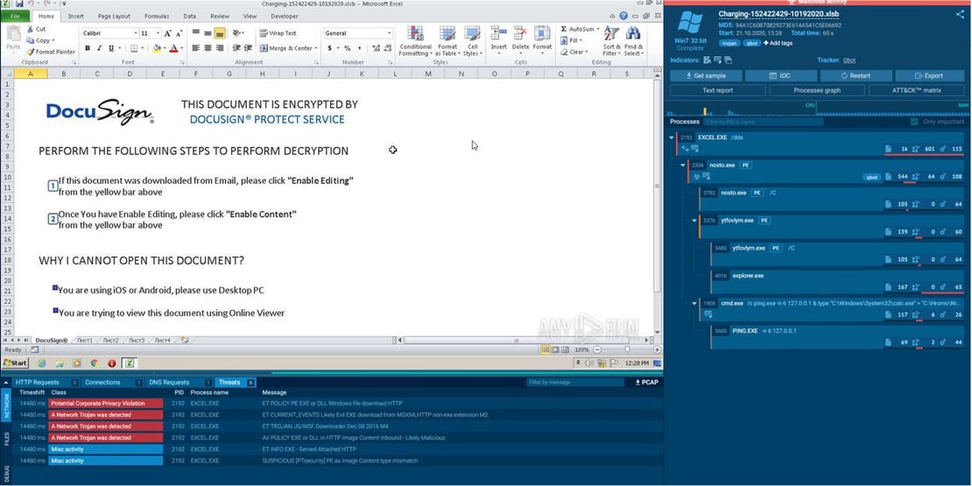
Task: Click the Increase Font Size icon
Action: tap(167, 33)
